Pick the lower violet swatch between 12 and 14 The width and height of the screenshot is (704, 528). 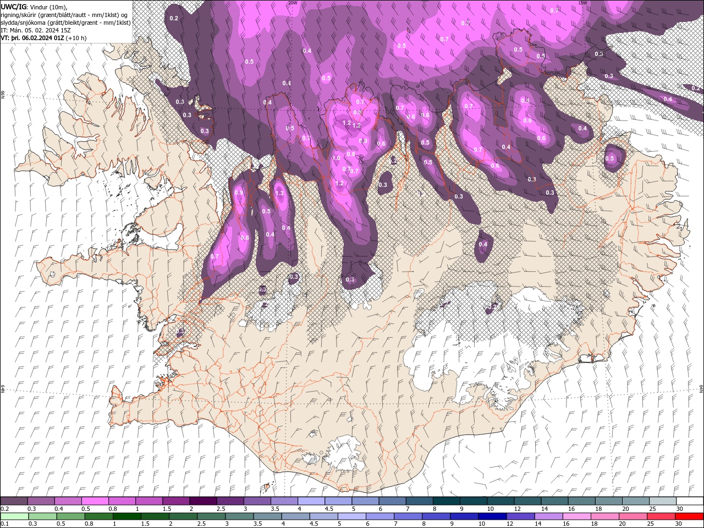tap(520, 516)
